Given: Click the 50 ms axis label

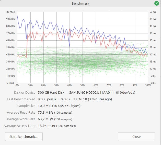Looking at the screenshot, I should coord(153,12).
